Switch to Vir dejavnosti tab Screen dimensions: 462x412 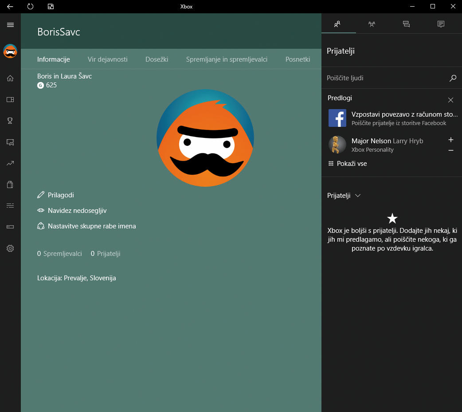pos(108,59)
